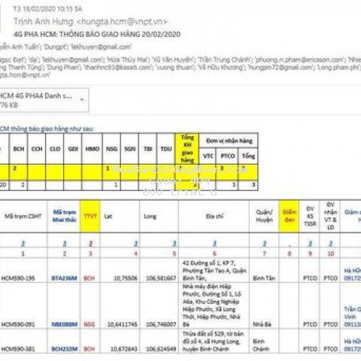Select the NBE088M station code link
This screenshot has width=361, height=361.
[64, 324]
